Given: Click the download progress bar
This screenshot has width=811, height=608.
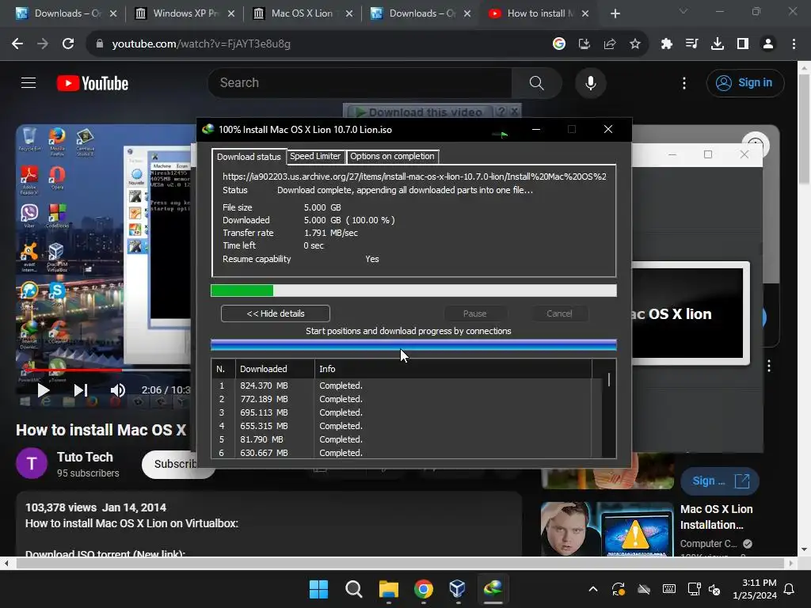Looking at the screenshot, I should coord(413,291).
